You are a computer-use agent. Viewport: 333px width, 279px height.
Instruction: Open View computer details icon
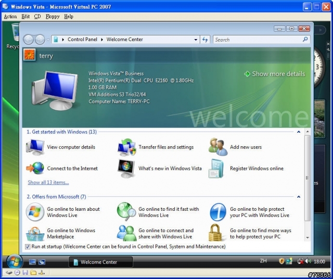pyautogui.click(x=35, y=147)
